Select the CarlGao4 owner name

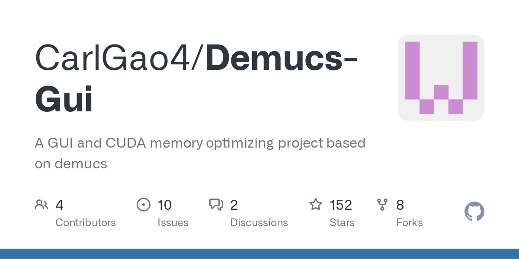[x=119, y=57]
